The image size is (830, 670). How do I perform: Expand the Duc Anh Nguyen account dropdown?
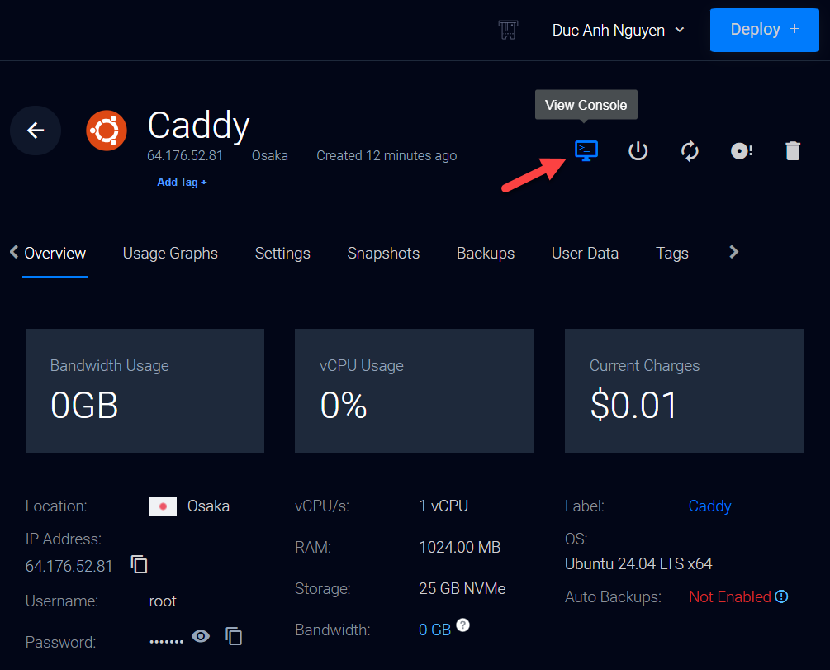point(618,31)
